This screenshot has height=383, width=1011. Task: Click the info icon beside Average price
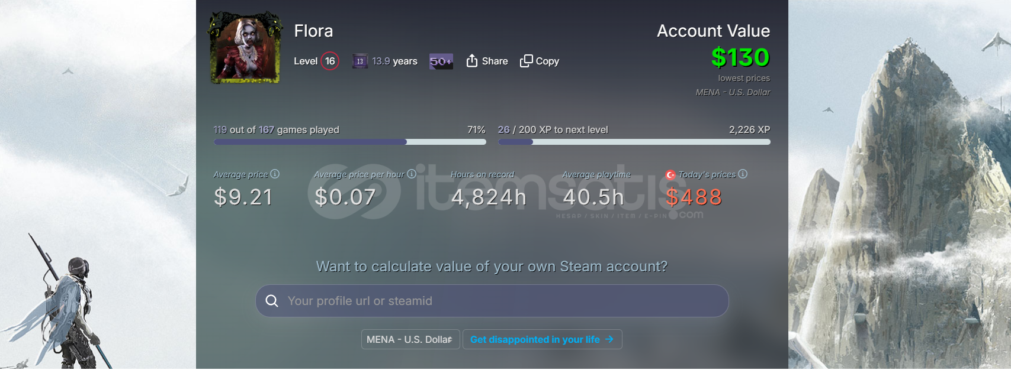click(x=275, y=174)
